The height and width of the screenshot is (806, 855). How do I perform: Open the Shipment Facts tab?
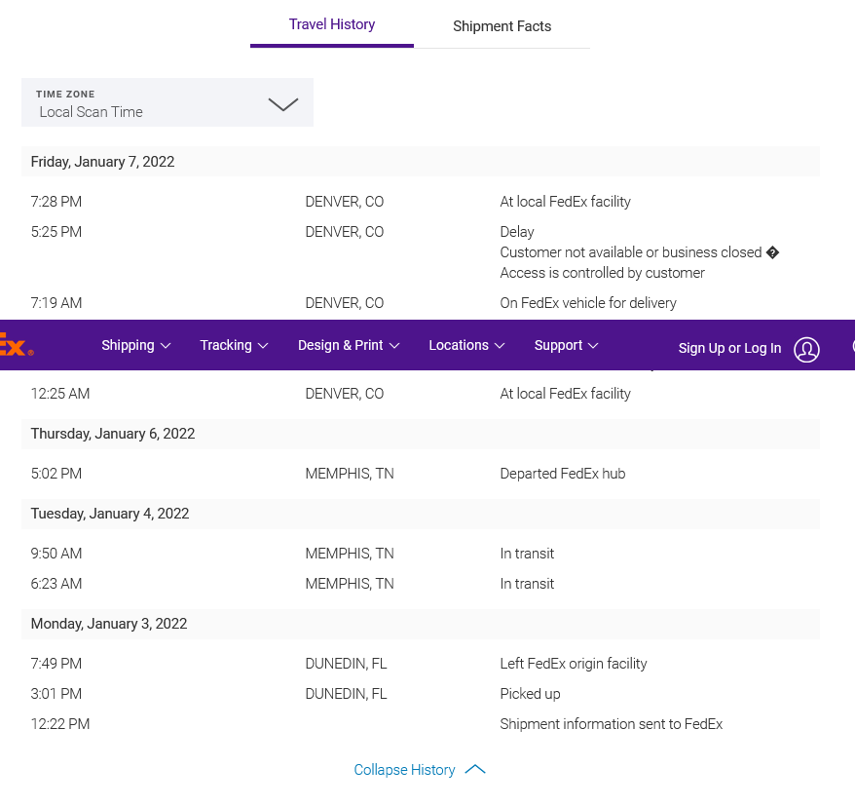click(502, 26)
